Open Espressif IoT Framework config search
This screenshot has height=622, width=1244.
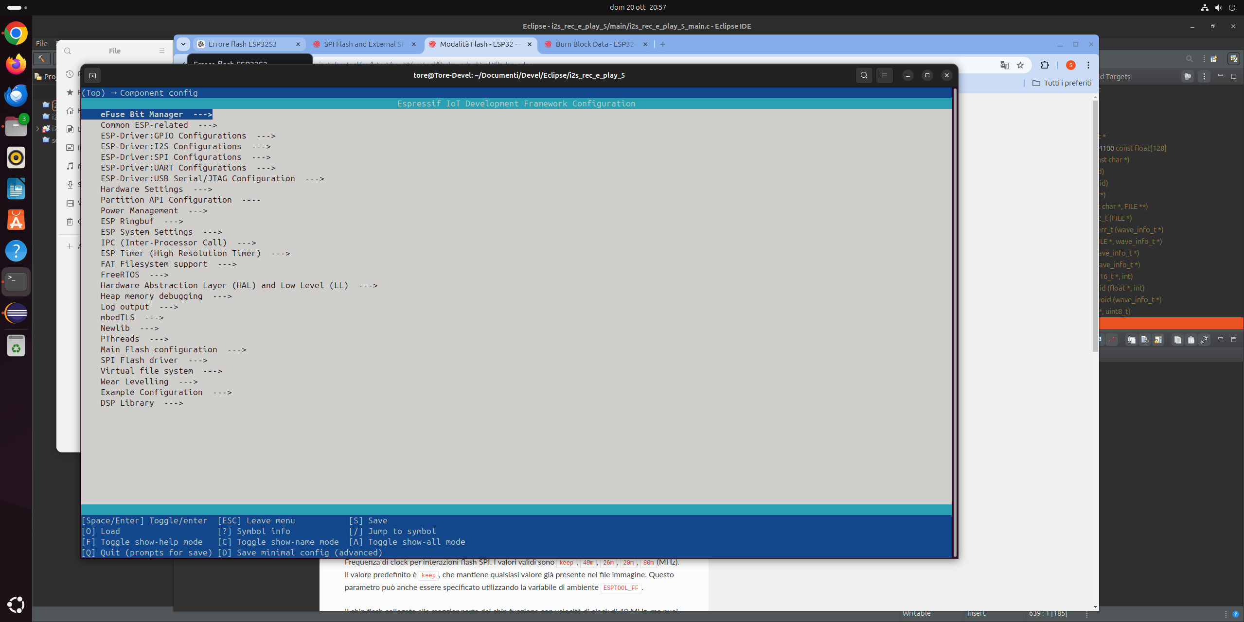(x=865, y=75)
